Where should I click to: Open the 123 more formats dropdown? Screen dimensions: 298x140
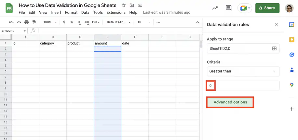(96, 22)
